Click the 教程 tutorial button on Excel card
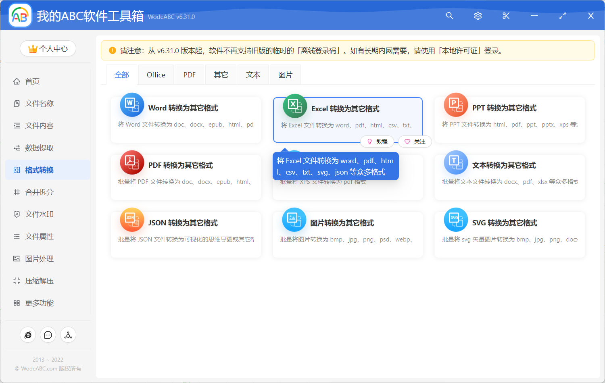The image size is (605, 383). 377,142
